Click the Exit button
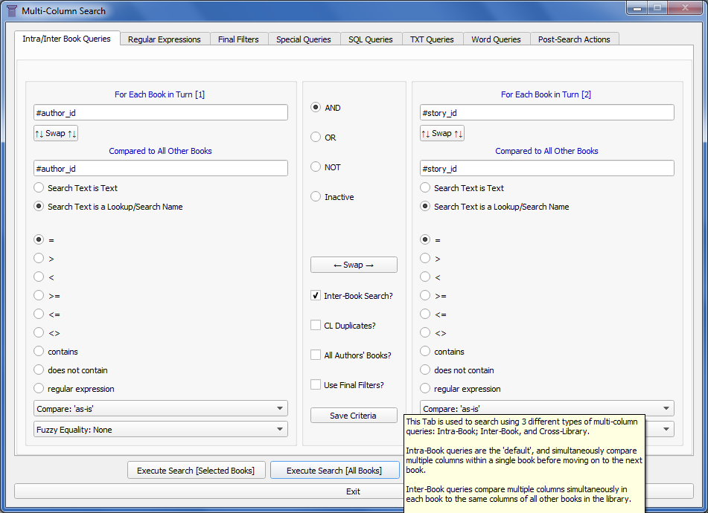This screenshot has width=708, height=513. [353, 491]
